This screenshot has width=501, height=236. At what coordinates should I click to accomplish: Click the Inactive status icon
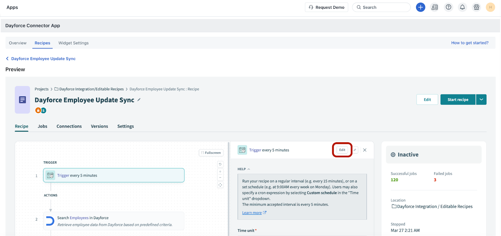(393, 155)
